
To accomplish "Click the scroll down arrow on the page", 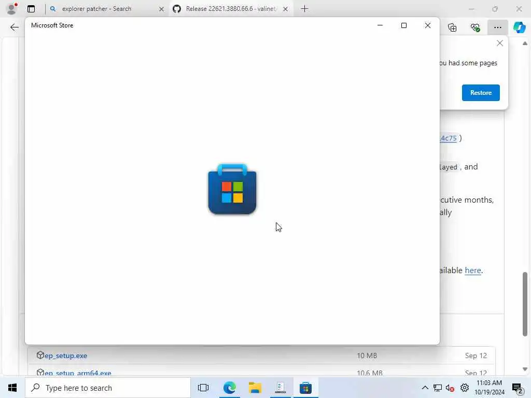I will click(x=525, y=369).
